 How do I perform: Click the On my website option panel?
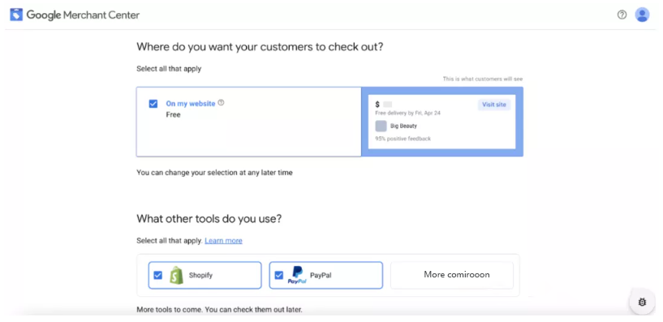248,122
